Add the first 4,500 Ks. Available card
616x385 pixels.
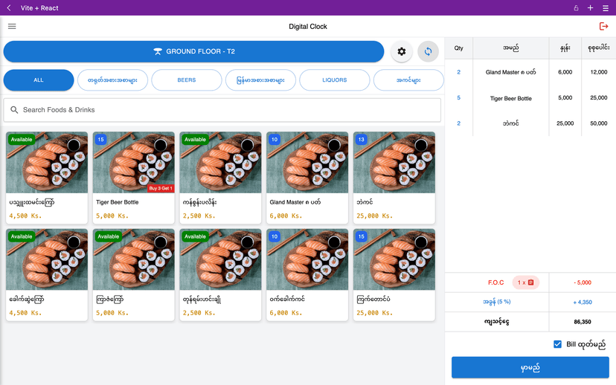click(x=47, y=178)
